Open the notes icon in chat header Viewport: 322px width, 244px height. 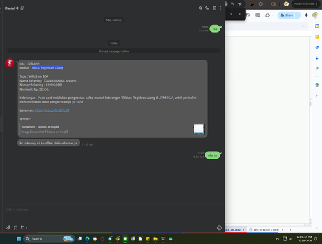(214, 8)
